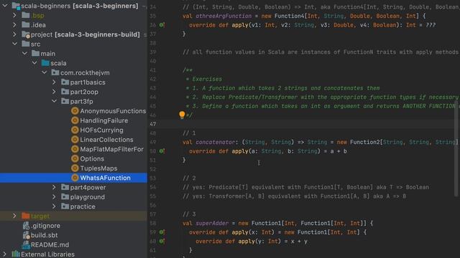The width and height of the screenshot is (460, 258).
Task: Open the yellow lightbulb quick-fix
Action: 182,115
